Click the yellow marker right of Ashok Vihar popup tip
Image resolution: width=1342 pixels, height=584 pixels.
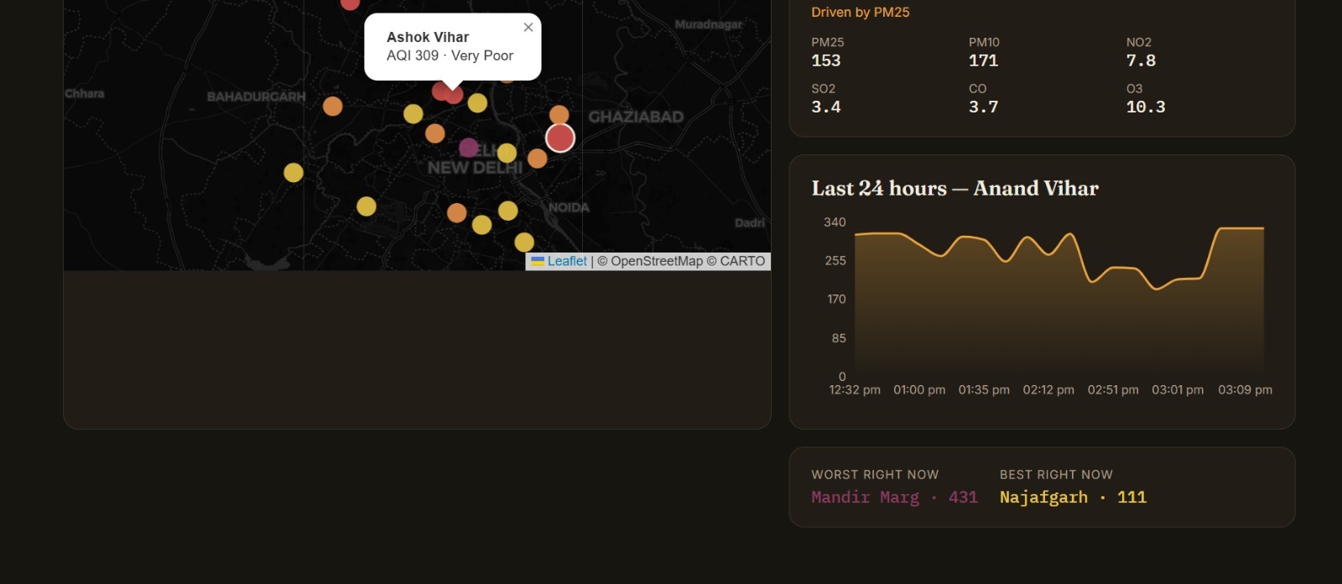click(x=478, y=103)
